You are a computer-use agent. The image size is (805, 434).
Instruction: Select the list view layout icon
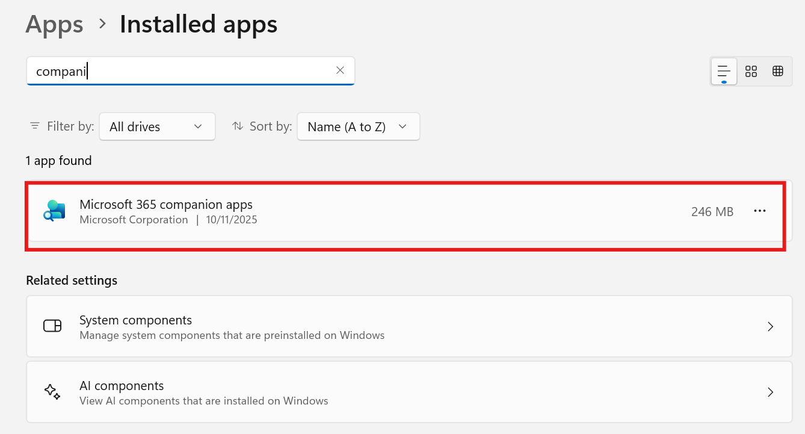(723, 70)
